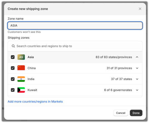Collapse the Asia region list
149x123 pixels.
click(x=137, y=57)
